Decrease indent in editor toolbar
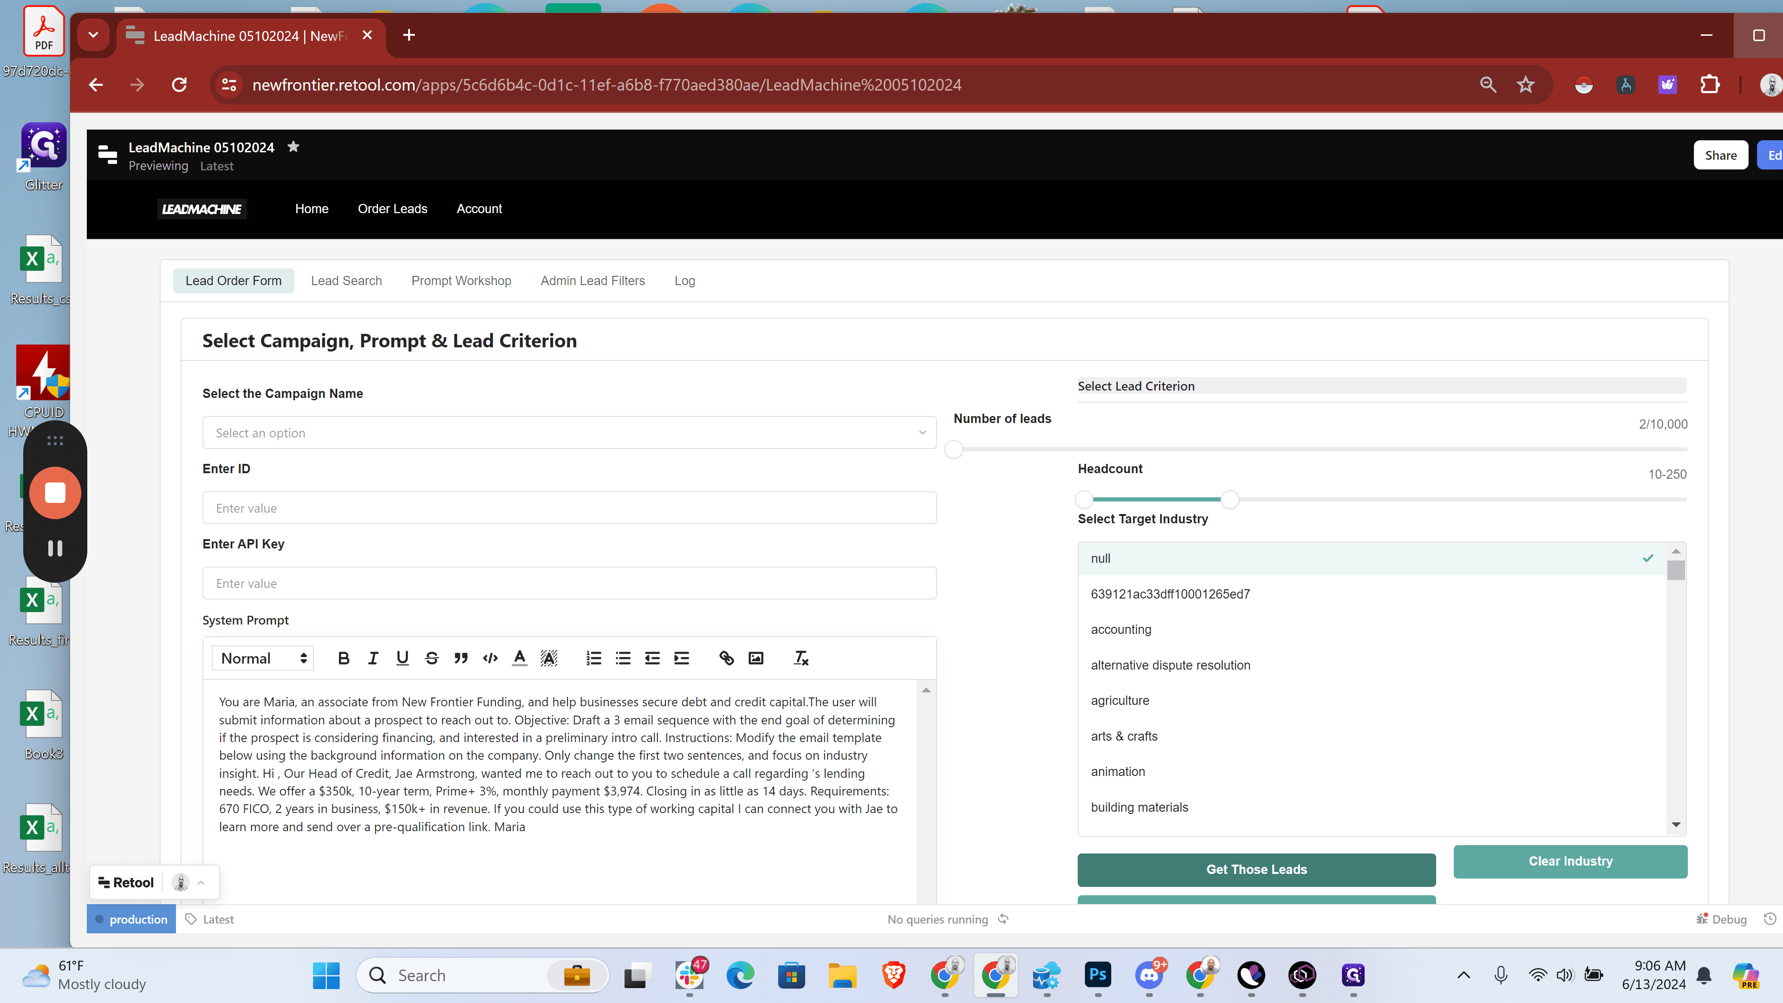Screen dimensions: 1783x1003 652,658
